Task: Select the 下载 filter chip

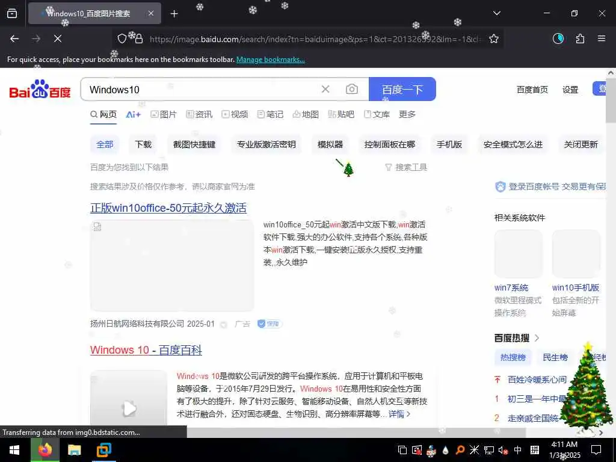Action: point(143,144)
